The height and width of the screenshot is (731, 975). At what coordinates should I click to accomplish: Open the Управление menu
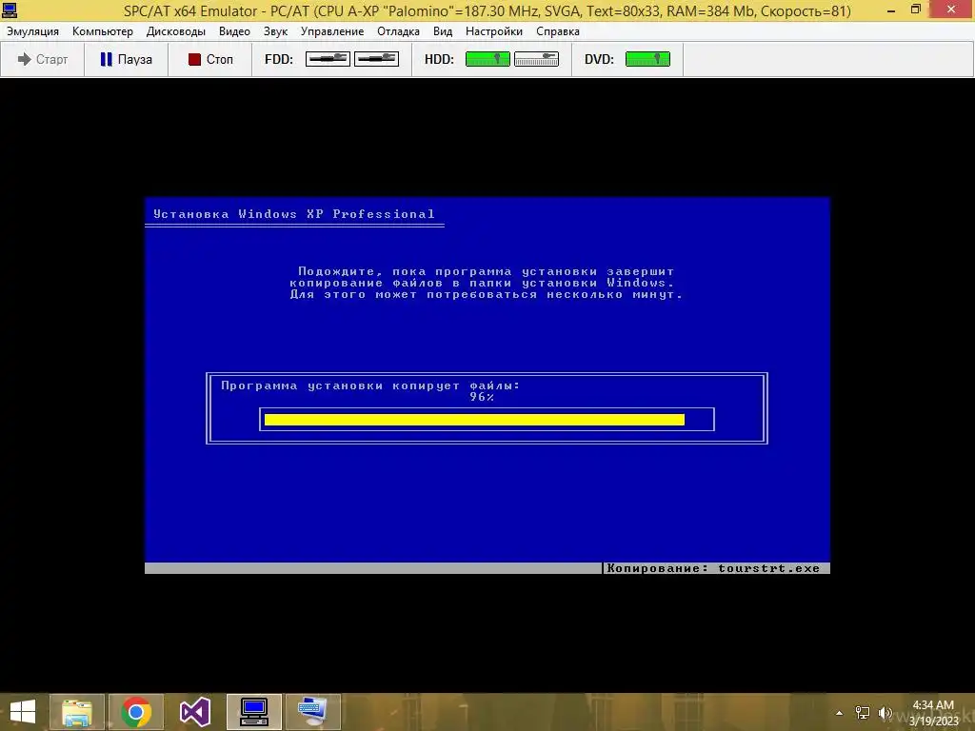click(x=332, y=31)
